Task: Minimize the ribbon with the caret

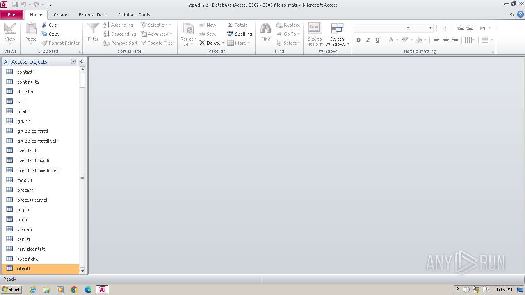Action: coord(511,15)
